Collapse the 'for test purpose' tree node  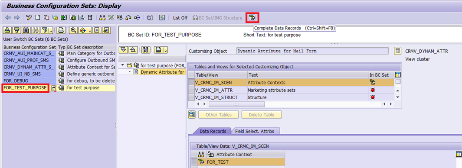coord(123,65)
